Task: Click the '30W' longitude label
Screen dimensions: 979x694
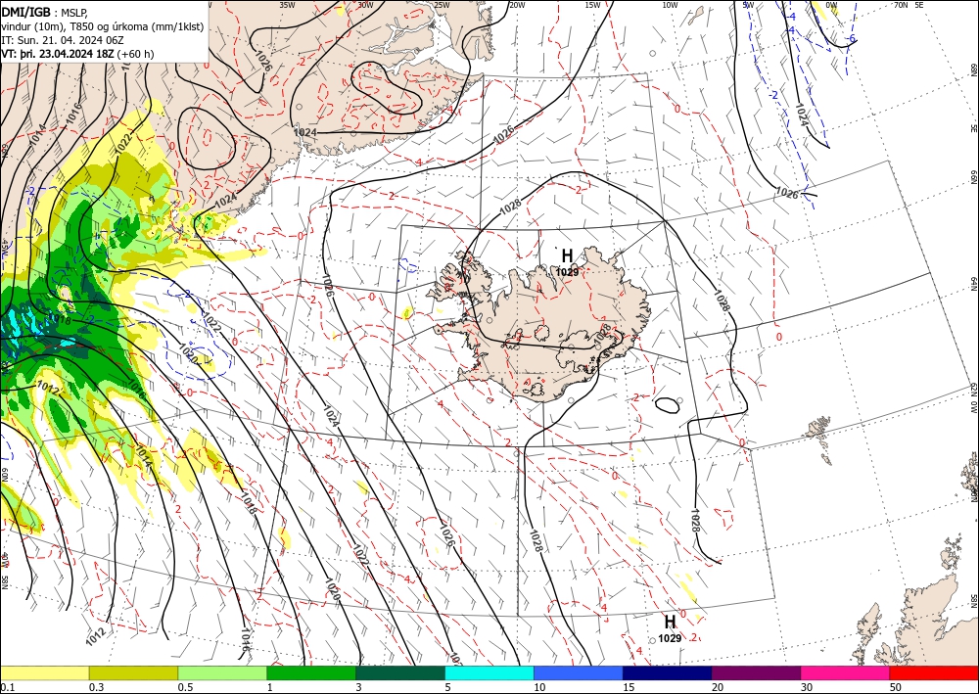Action: (366, 5)
